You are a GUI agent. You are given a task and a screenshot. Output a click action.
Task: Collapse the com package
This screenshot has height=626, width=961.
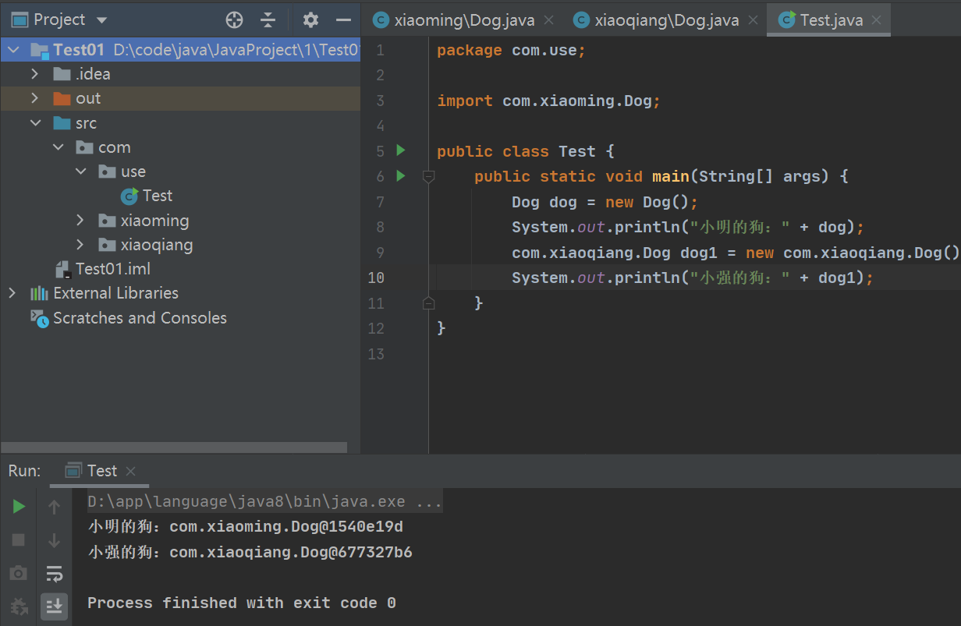58,147
